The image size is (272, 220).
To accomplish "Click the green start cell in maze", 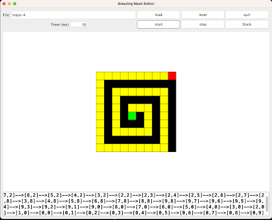I will tap(132, 116).
